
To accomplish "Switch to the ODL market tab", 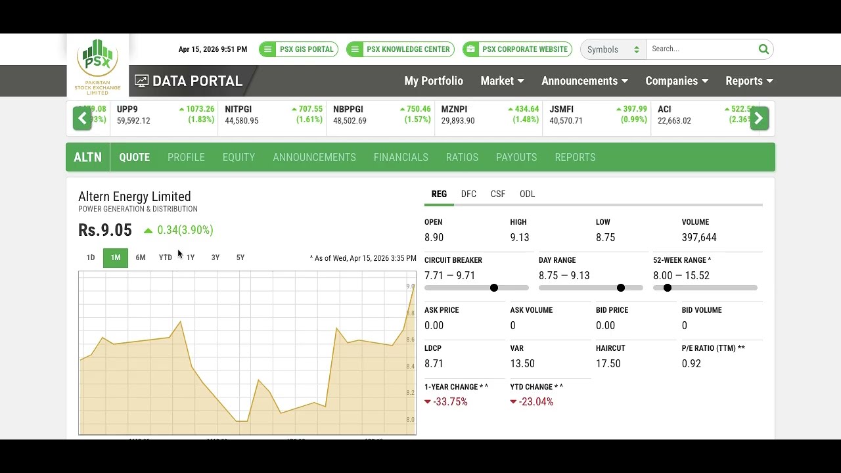I will (x=528, y=194).
